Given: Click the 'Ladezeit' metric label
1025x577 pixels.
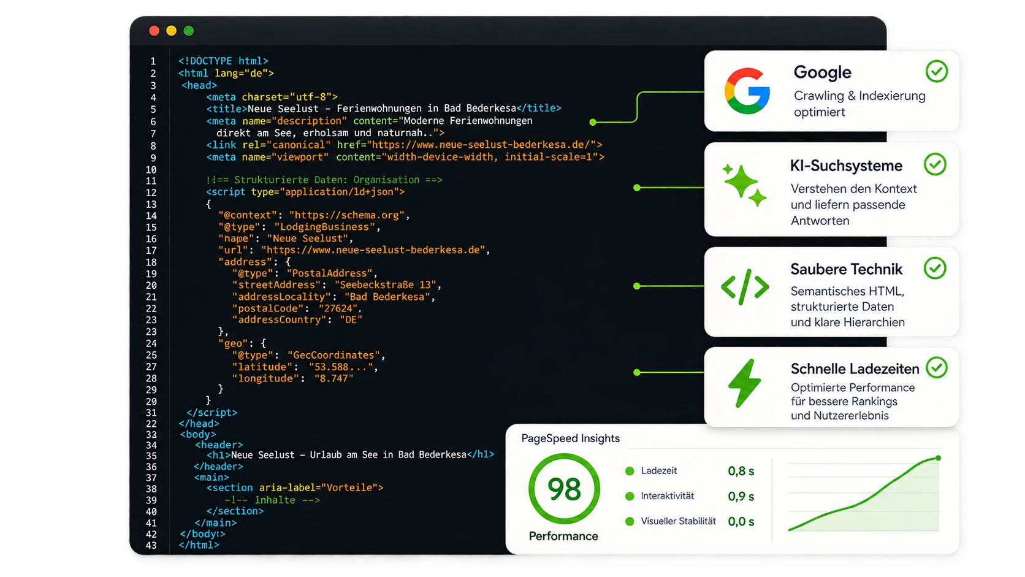Looking at the screenshot, I should (659, 471).
